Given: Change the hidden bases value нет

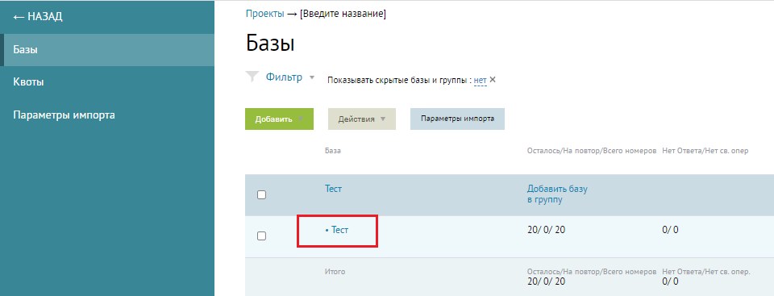Looking at the screenshot, I should pyautogui.click(x=481, y=80).
